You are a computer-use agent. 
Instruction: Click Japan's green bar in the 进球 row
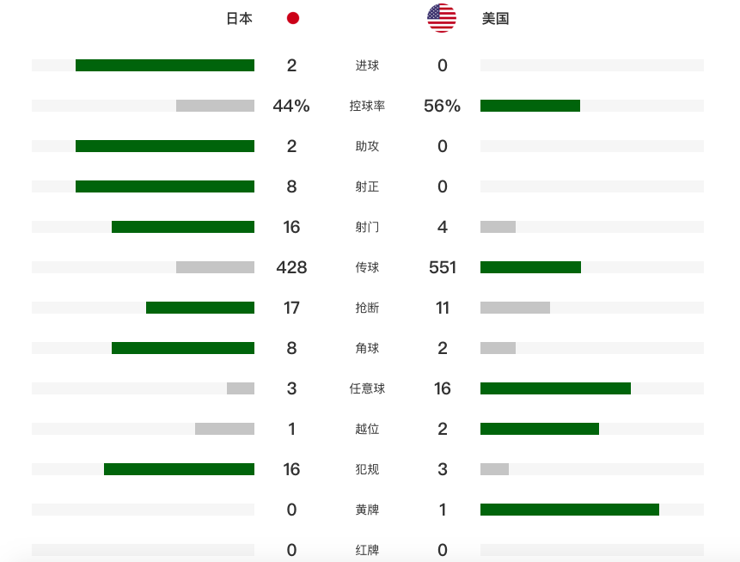[165, 65]
